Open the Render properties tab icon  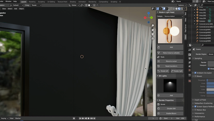click(x=190, y=55)
